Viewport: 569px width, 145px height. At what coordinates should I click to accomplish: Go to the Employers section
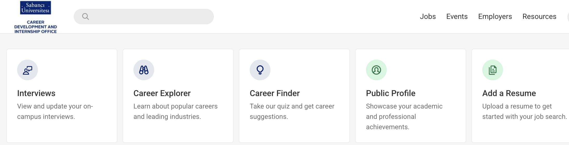[495, 17]
